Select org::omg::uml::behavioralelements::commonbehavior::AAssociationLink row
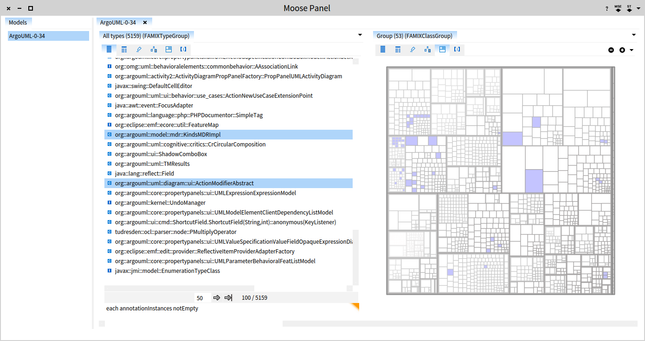This screenshot has width=645, height=341. tap(228, 66)
